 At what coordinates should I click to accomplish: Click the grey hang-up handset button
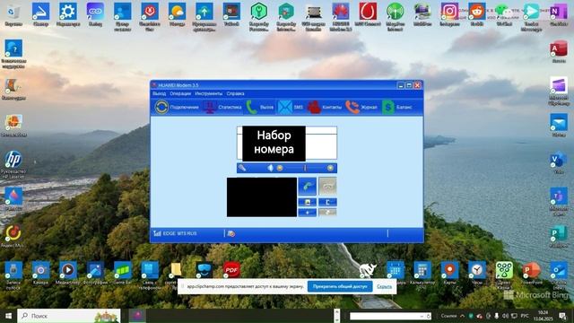(327, 187)
